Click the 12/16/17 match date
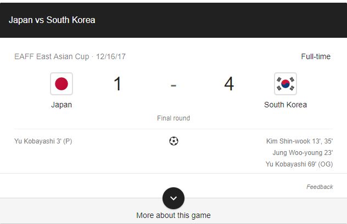347x224 pixels. click(x=111, y=56)
